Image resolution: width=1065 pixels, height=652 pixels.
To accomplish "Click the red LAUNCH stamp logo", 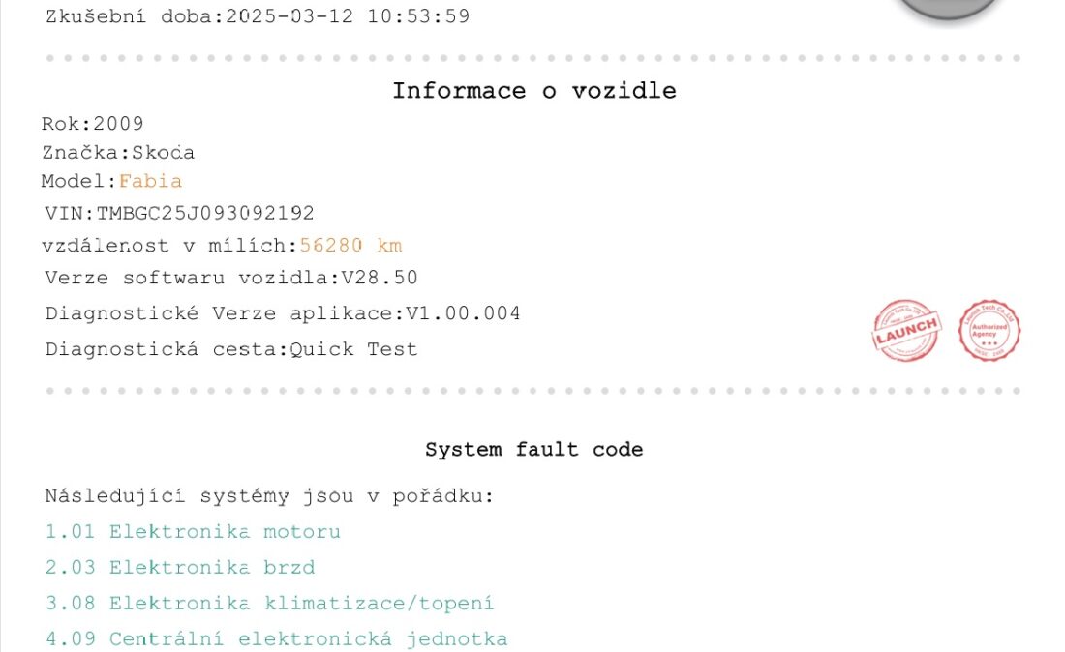I will click(x=906, y=331).
